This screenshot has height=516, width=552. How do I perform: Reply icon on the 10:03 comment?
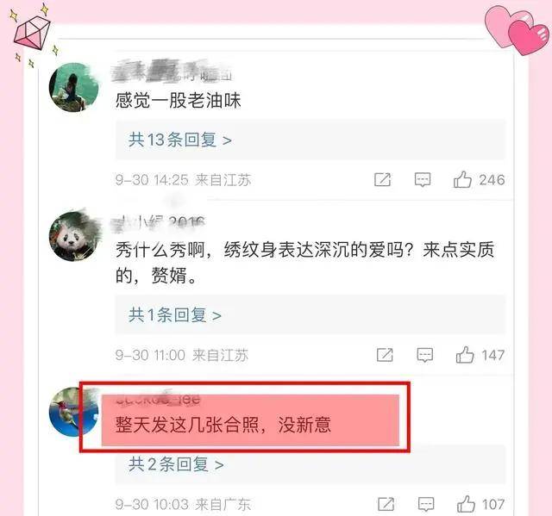click(x=426, y=504)
